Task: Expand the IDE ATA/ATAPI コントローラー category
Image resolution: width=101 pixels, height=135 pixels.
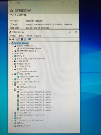Action: (x=12, y=51)
